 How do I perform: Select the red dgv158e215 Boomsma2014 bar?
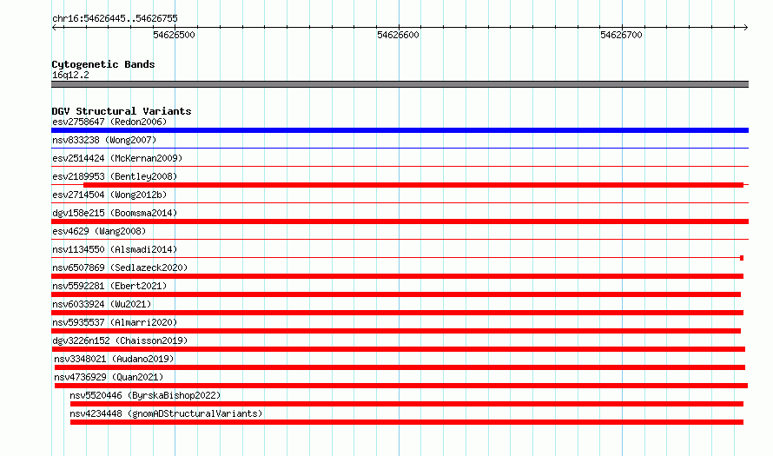[400, 221]
